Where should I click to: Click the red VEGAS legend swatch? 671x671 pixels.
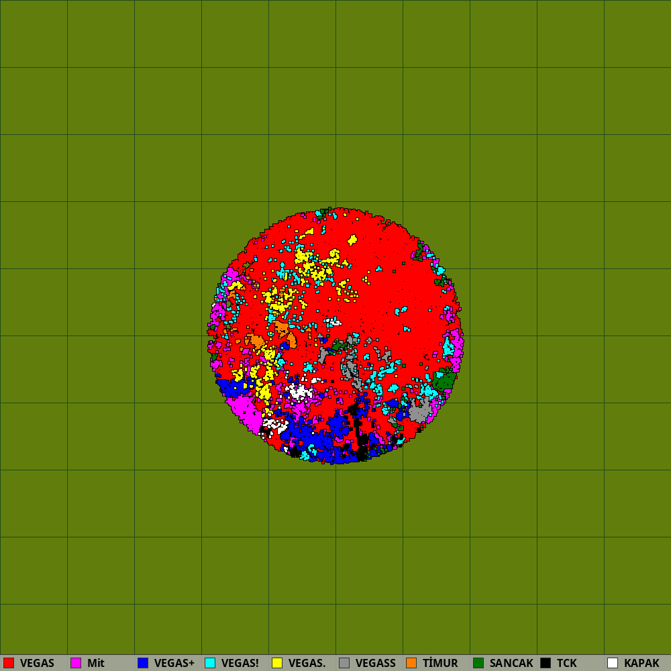(x=9, y=663)
